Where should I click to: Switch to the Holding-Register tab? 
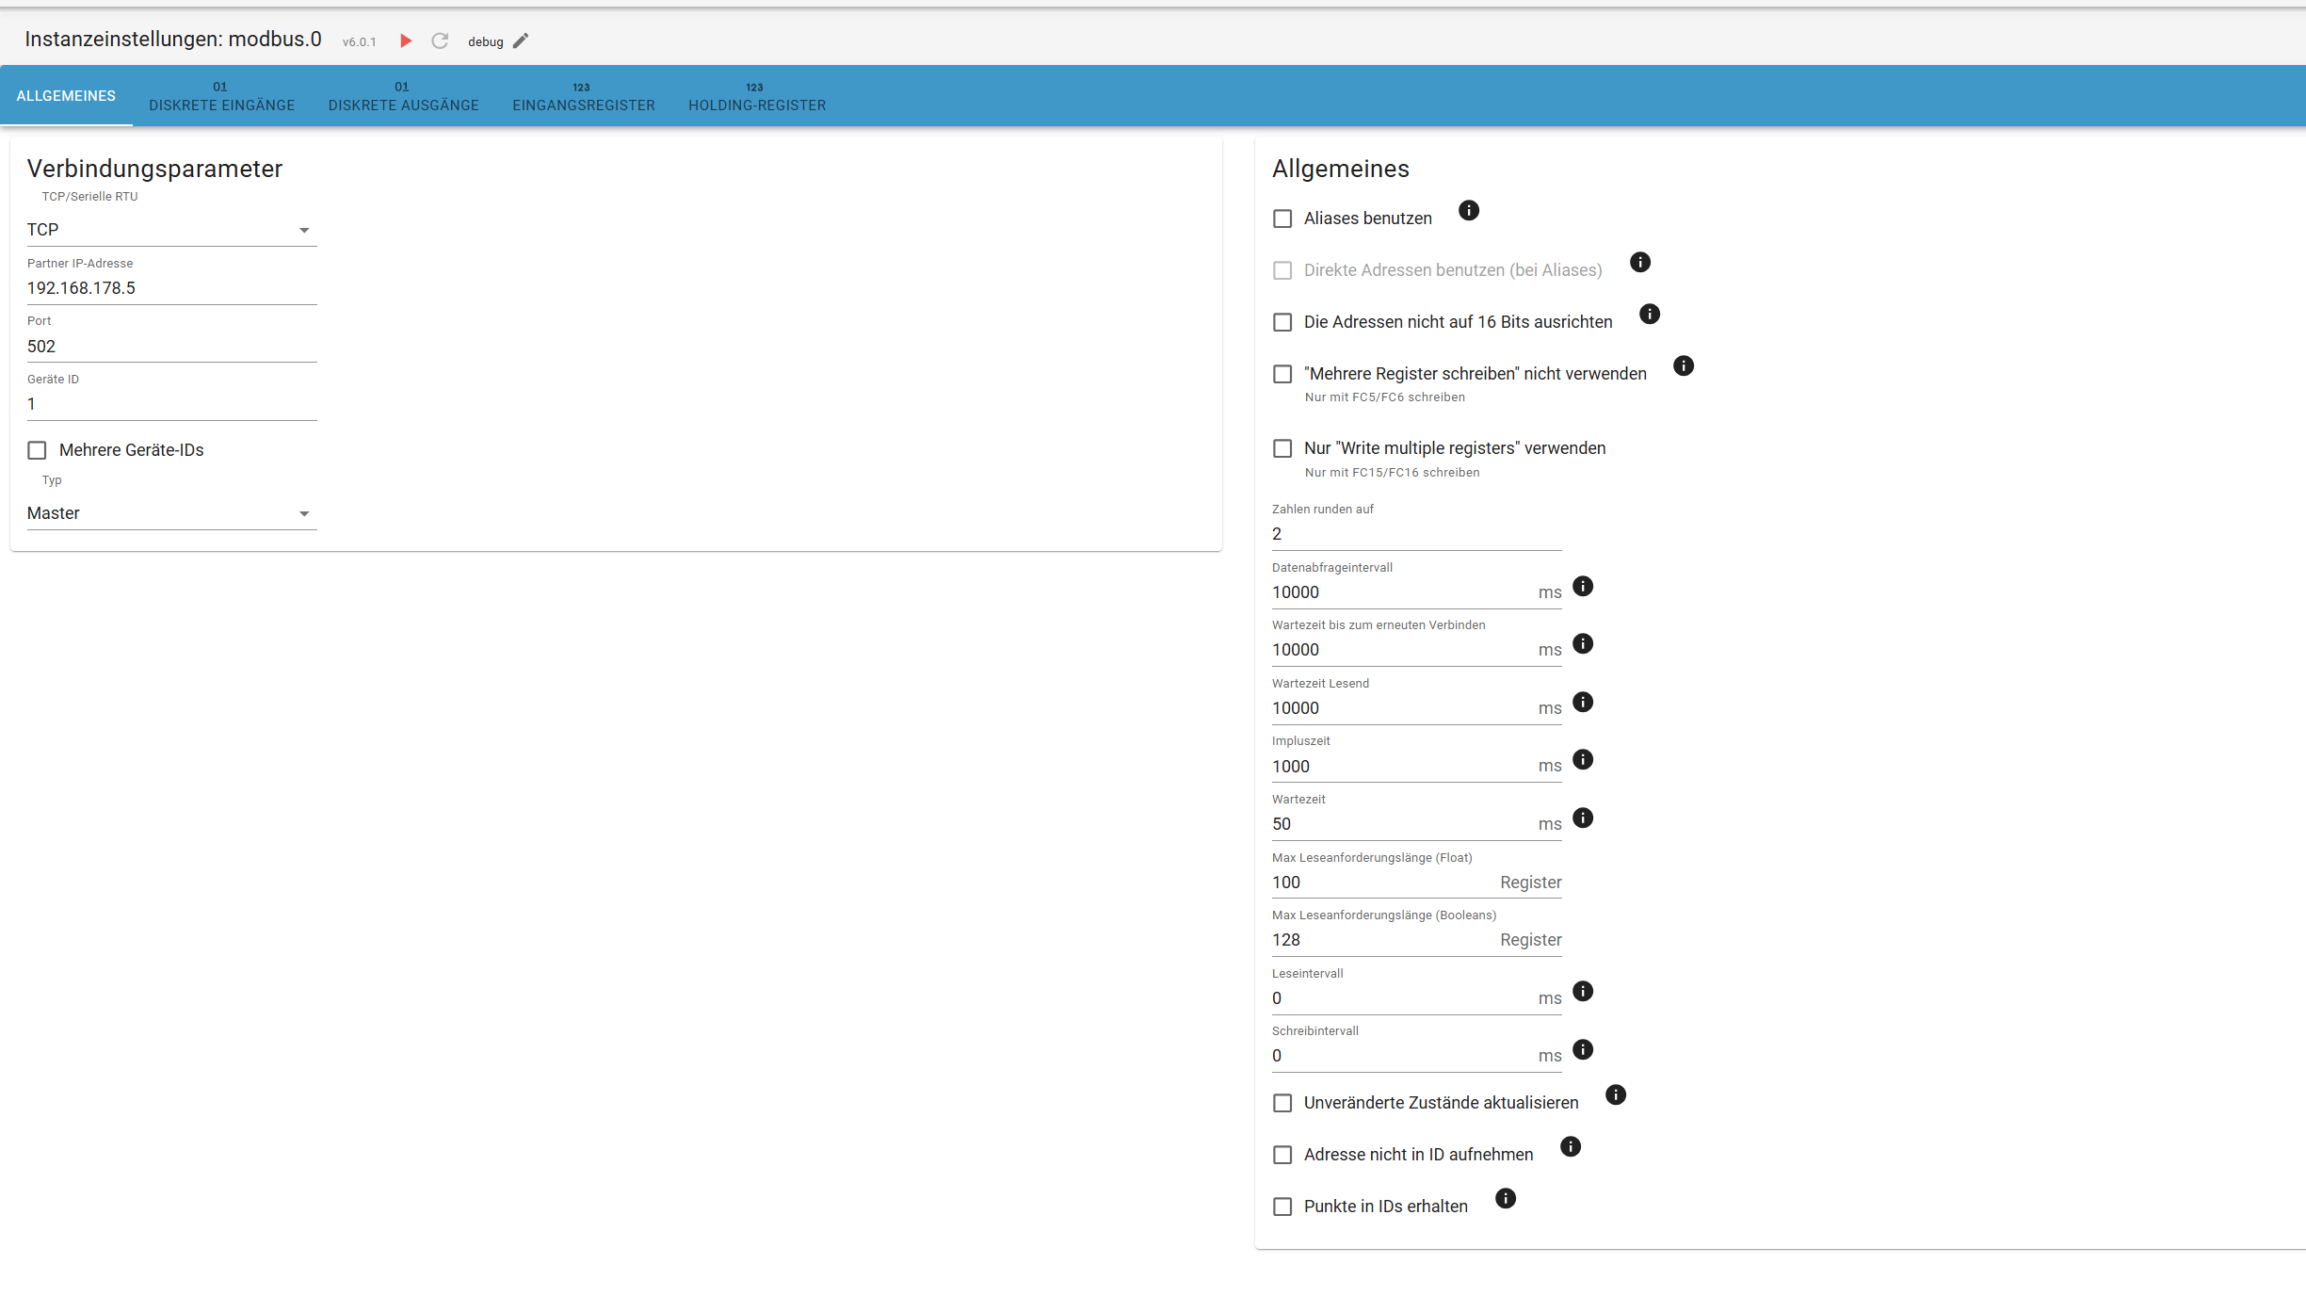click(x=756, y=96)
